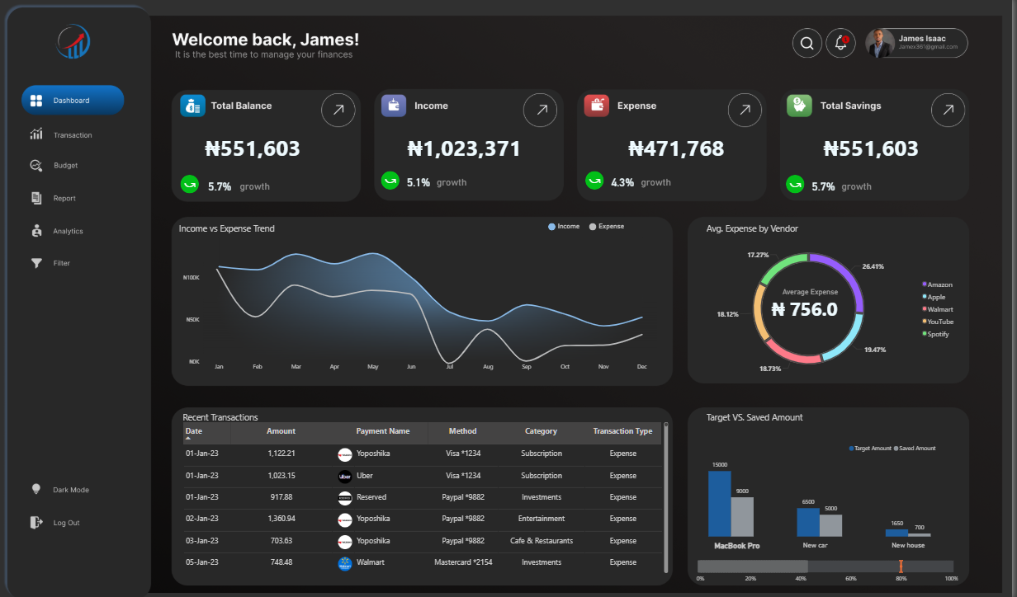Click the Analytics person icon
The height and width of the screenshot is (597, 1017).
(x=36, y=231)
